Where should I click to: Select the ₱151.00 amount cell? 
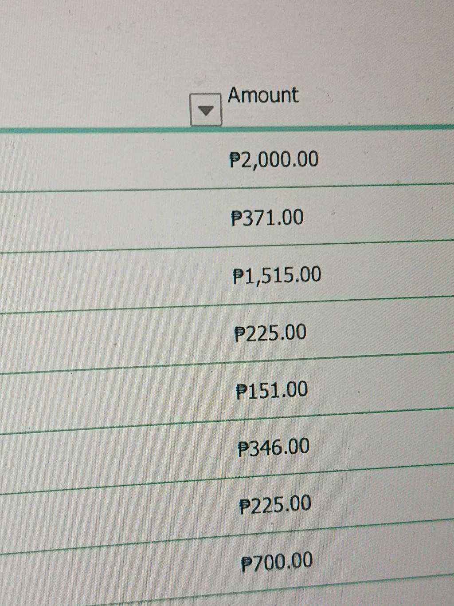pos(272,390)
